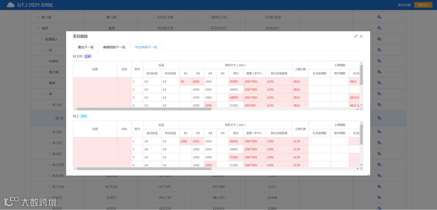Click the GTJ 2021 cloud logo
Viewport: 437px width, 210px height.
(x=11, y=5)
